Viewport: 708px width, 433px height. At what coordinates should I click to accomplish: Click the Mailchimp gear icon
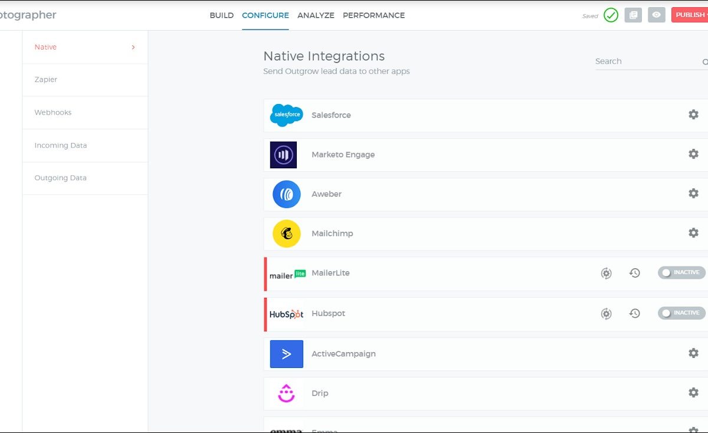click(693, 233)
